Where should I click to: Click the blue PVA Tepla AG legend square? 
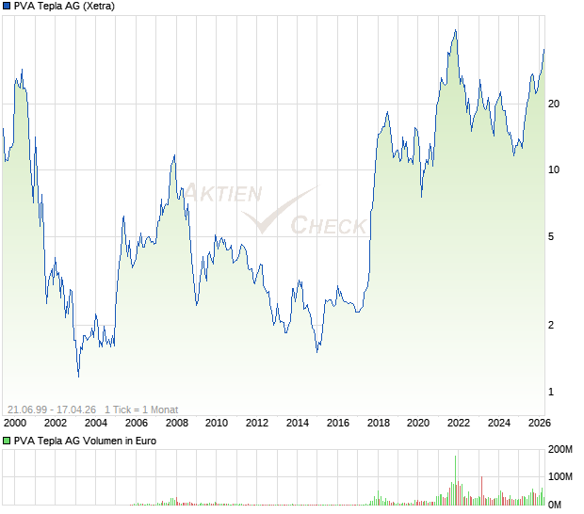click(7, 6)
